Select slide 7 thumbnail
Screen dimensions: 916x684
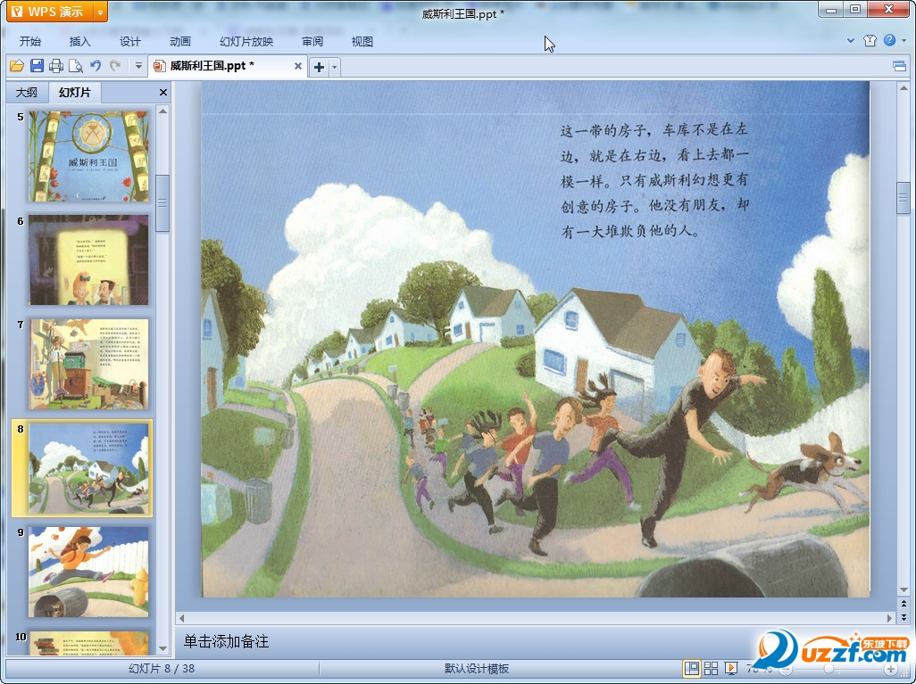pyautogui.click(x=88, y=364)
